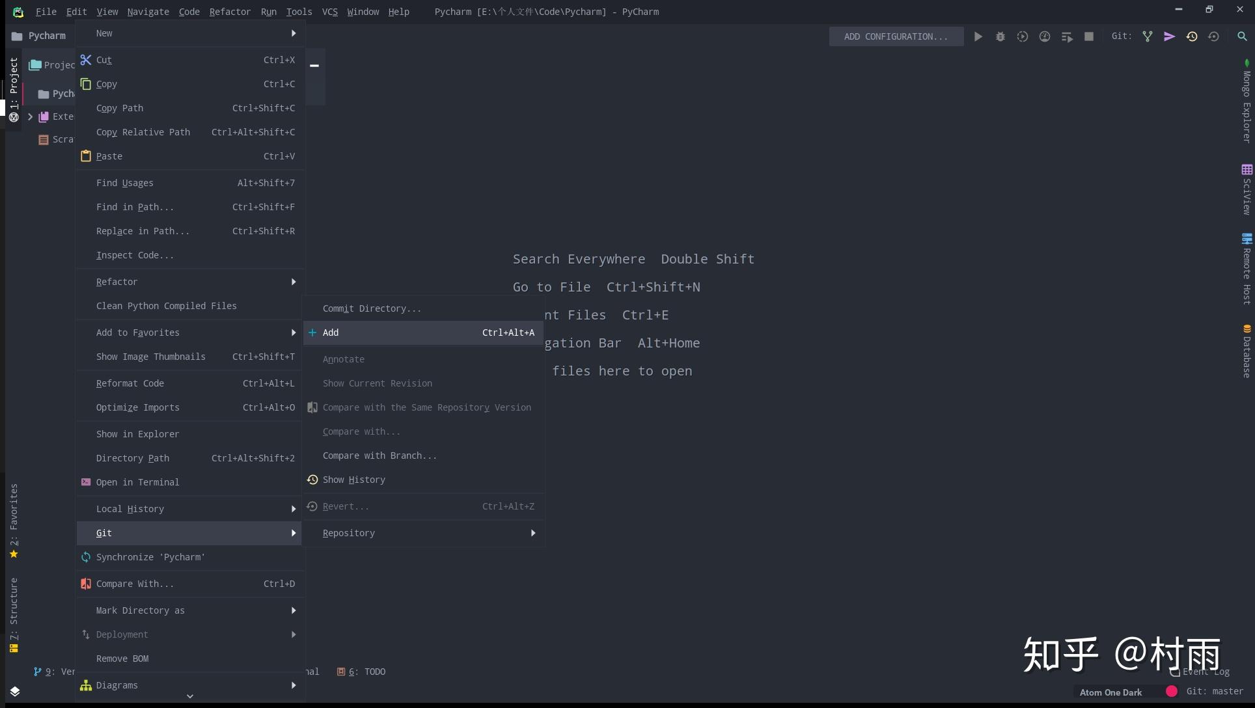The width and height of the screenshot is (1255, 708).
Task: Toggle the Database side panel
Action: 1247,351
